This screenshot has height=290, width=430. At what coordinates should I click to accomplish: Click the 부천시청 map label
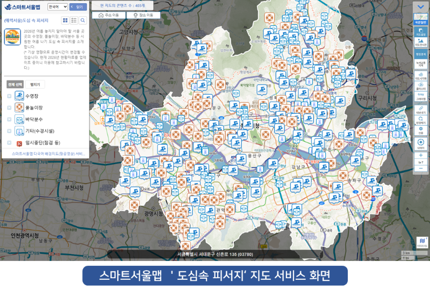[x=74, y=188]
